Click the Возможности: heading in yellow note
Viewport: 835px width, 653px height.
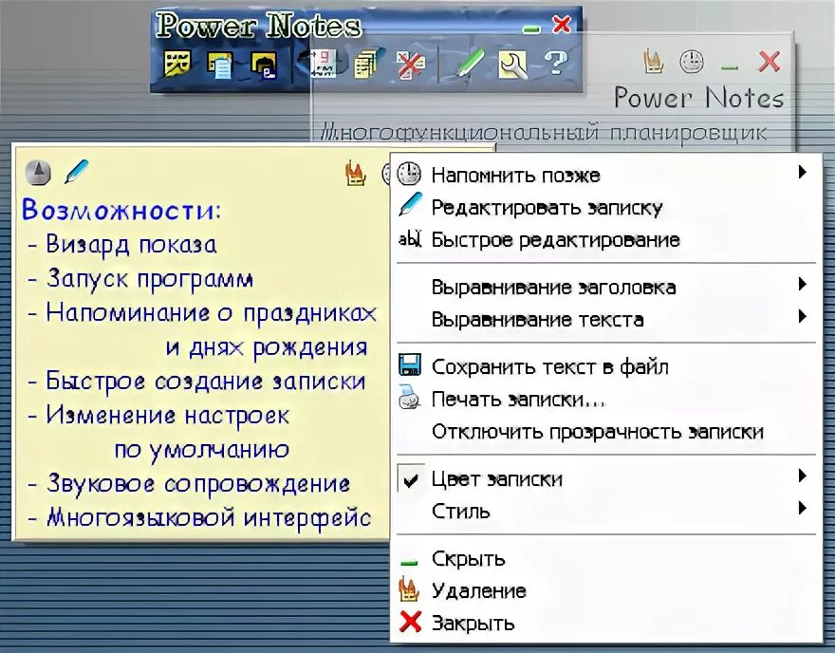point(121,210)
